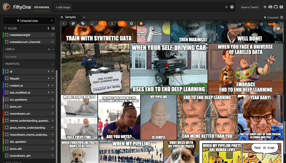Screen dimensions: 286x163
Task: Adjust the right orange grid size slider
Action: click(x=272, y=24)
